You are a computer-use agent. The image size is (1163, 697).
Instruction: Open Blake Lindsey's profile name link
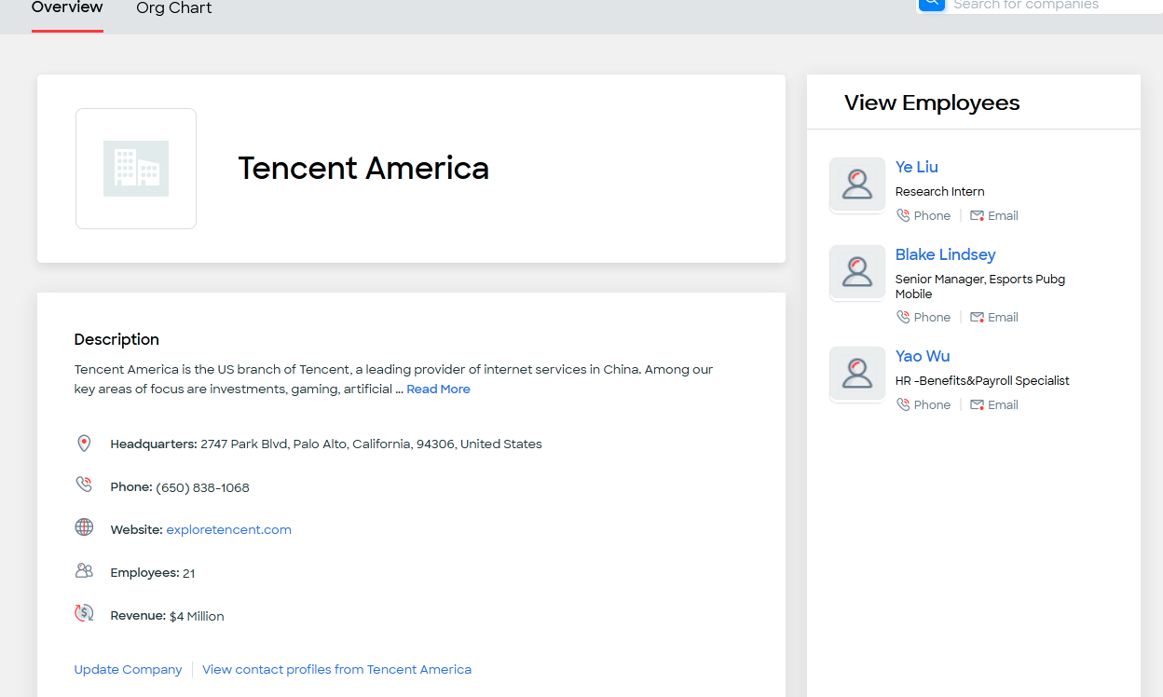coord(945,254)
